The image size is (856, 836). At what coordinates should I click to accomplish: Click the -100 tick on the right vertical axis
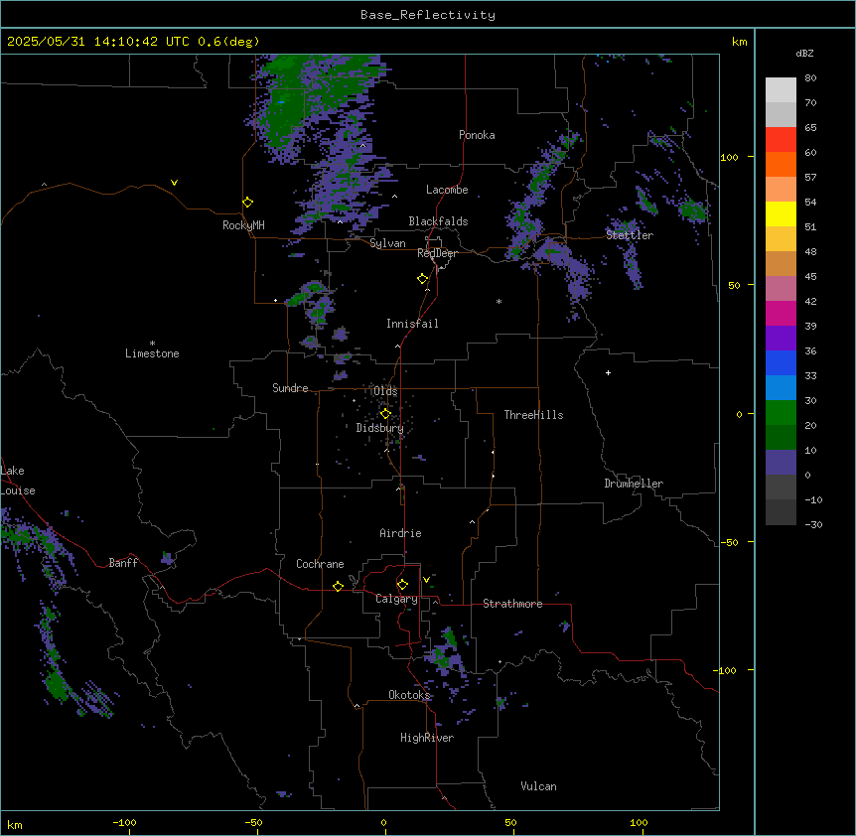tap(725, 670)
